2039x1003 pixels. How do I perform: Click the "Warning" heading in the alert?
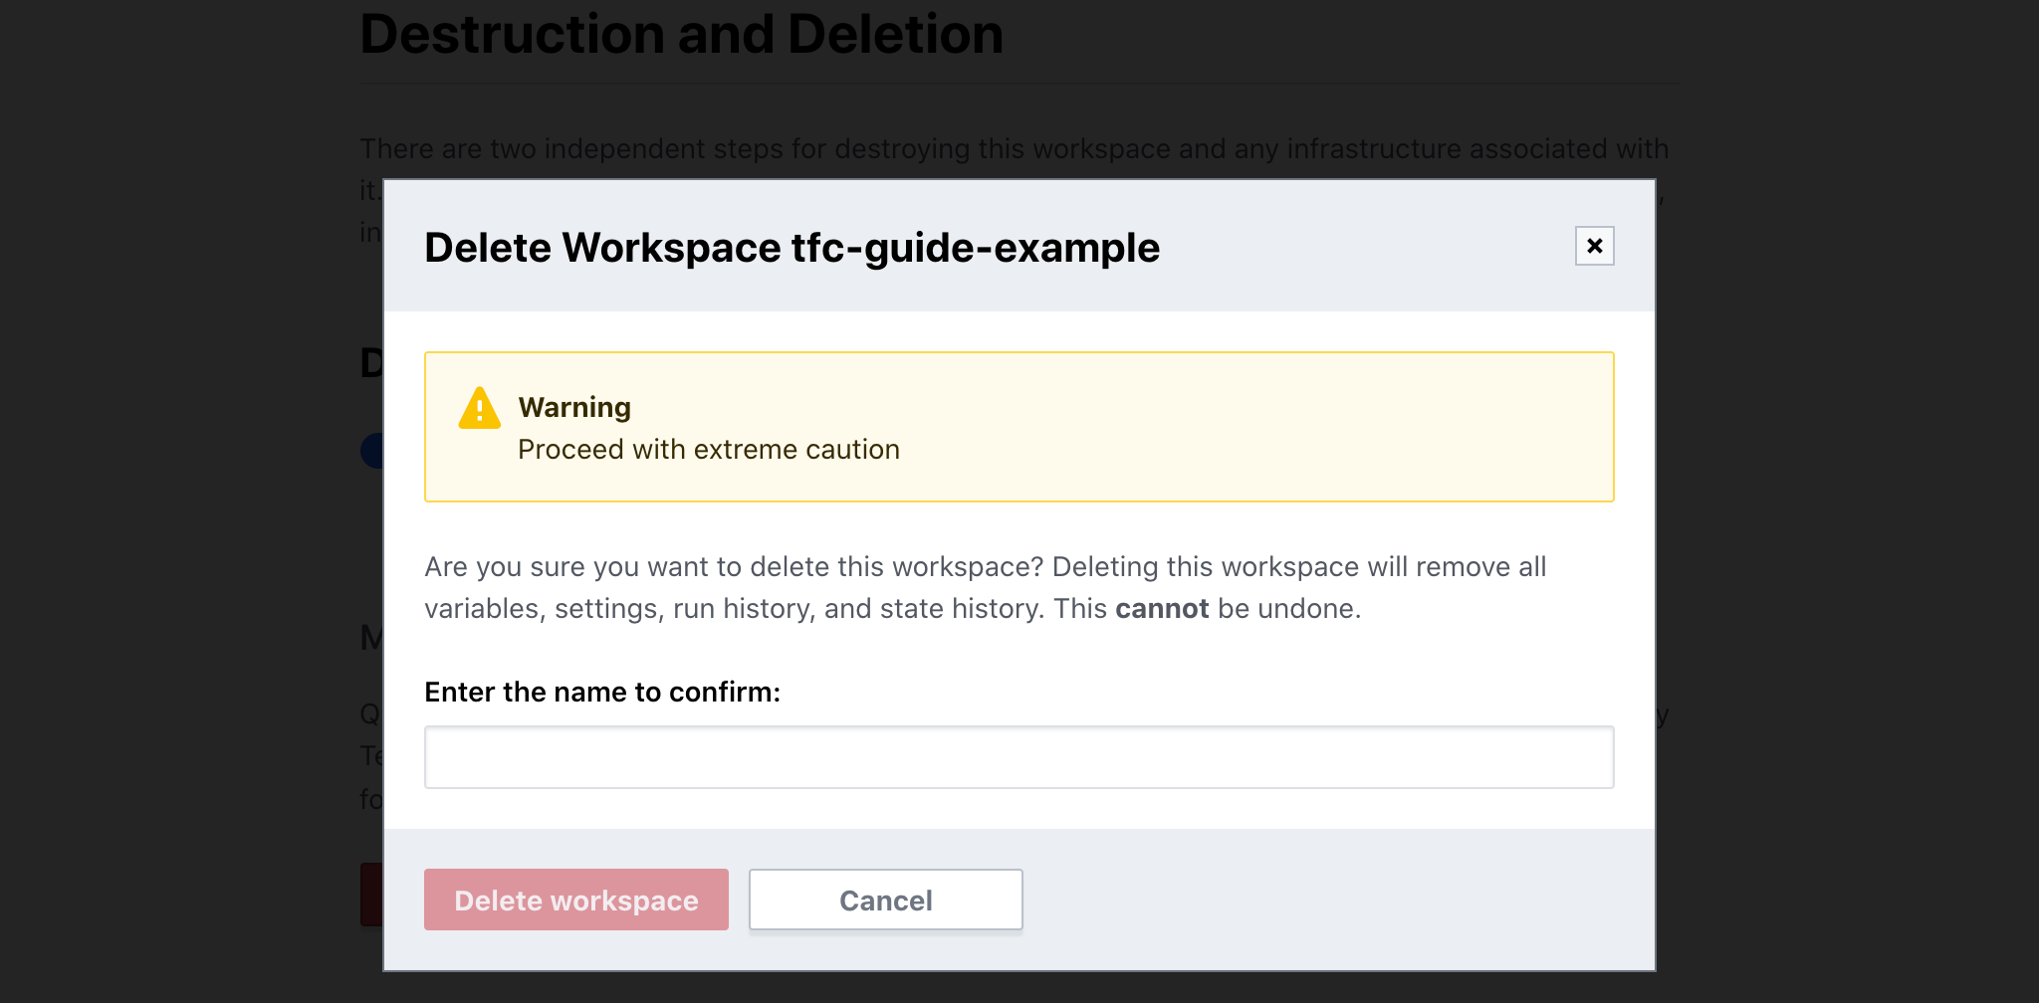pos(574,407)
